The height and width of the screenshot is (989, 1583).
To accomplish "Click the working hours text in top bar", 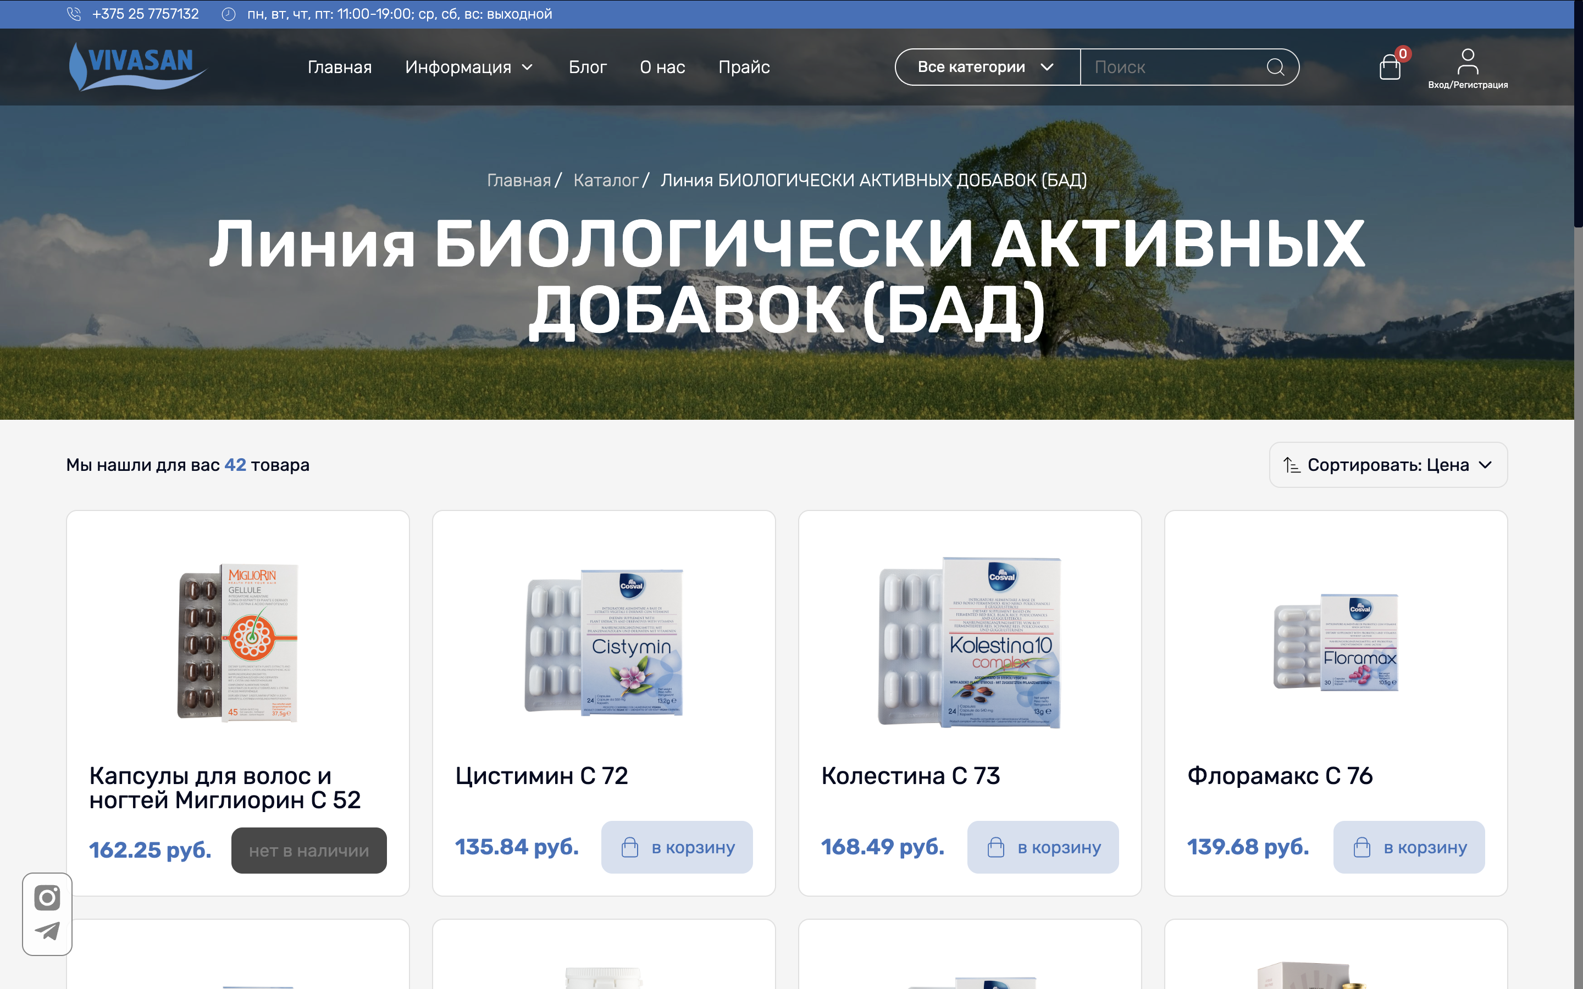I will pyautogui.click(x=400, y=14).
